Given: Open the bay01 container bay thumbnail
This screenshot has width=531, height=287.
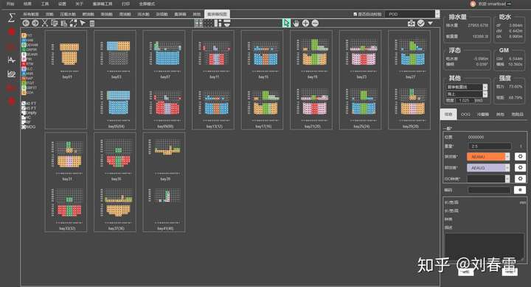Looking at the screenshot, I should click(x=66, y=79).
